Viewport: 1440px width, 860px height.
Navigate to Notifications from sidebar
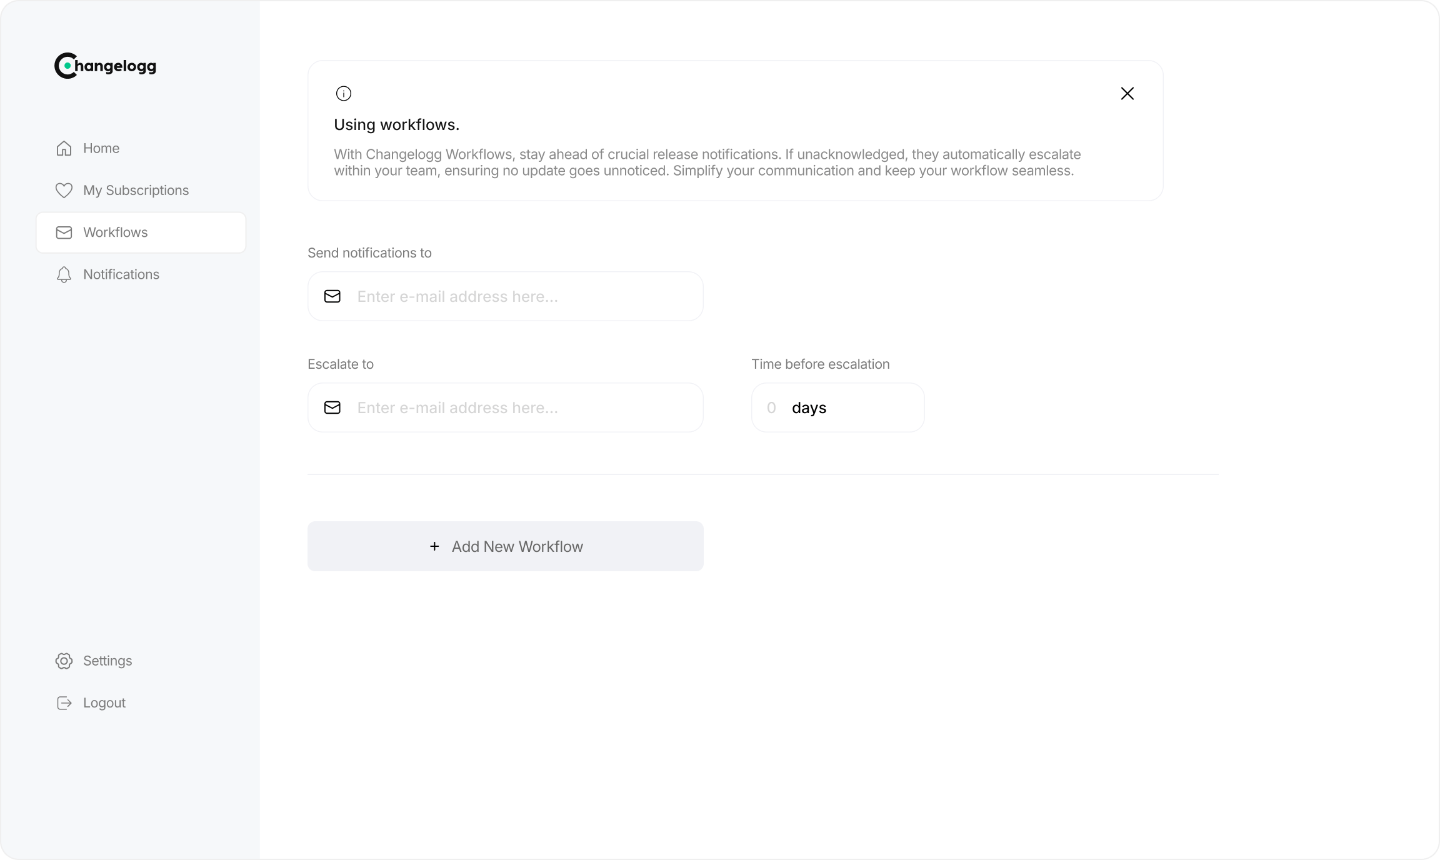tap(121, 274)
